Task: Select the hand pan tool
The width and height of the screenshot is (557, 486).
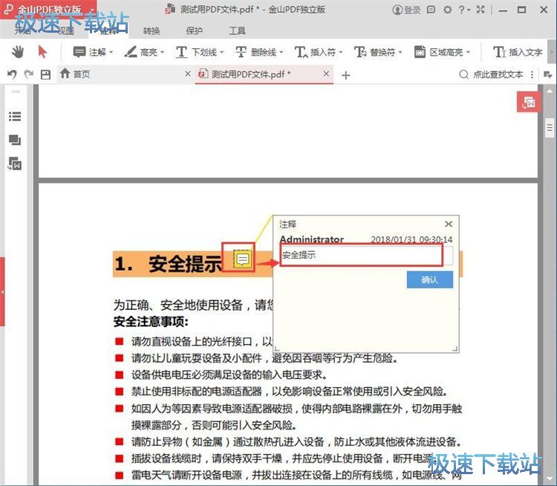Action: [x=18, y=52]
